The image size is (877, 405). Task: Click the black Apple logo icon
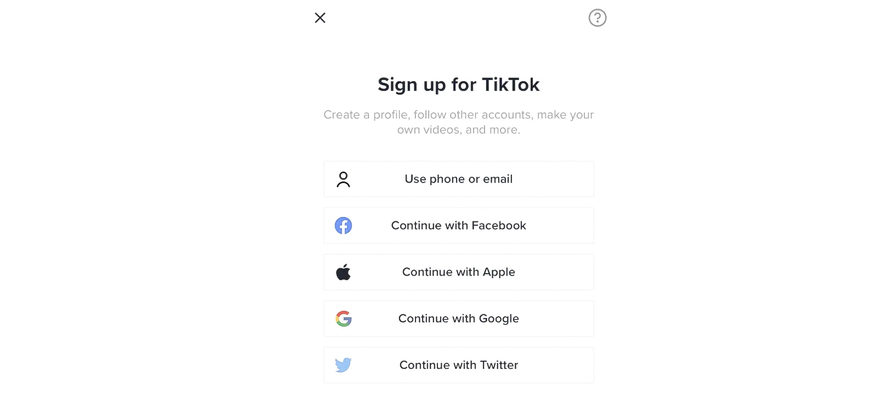tap(344, 272)
